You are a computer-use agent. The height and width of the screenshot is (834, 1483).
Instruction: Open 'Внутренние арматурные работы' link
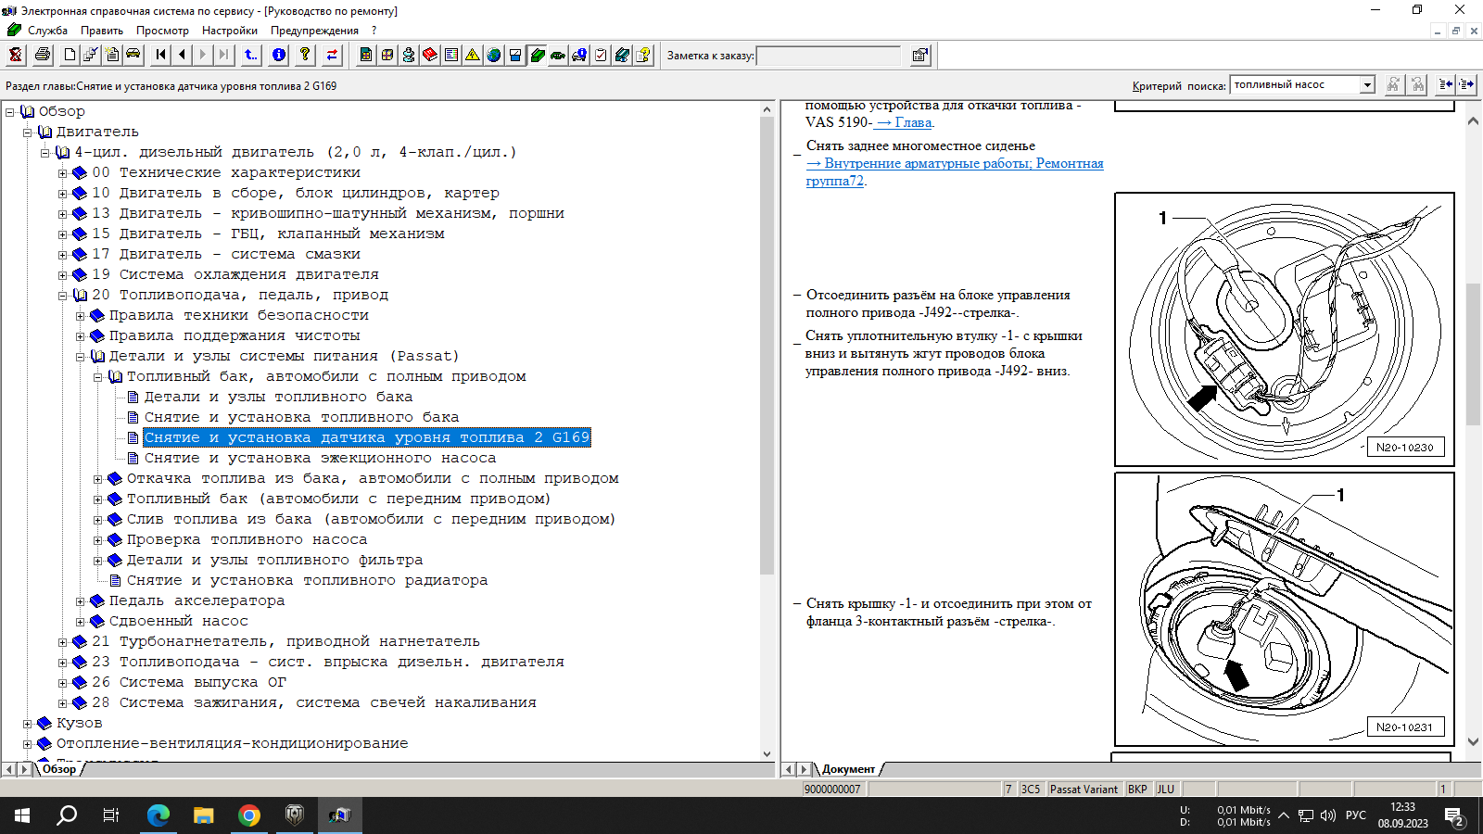[x=955, y=163]
